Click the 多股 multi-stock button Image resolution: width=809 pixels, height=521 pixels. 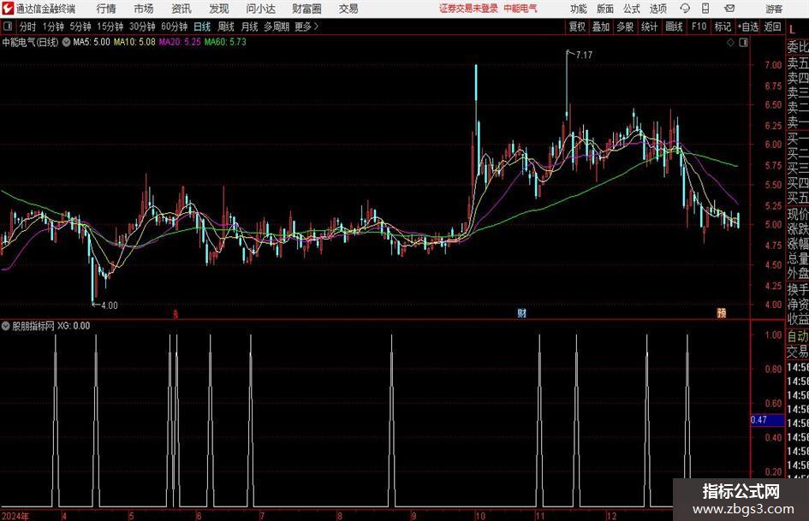[x=625, y=27]
